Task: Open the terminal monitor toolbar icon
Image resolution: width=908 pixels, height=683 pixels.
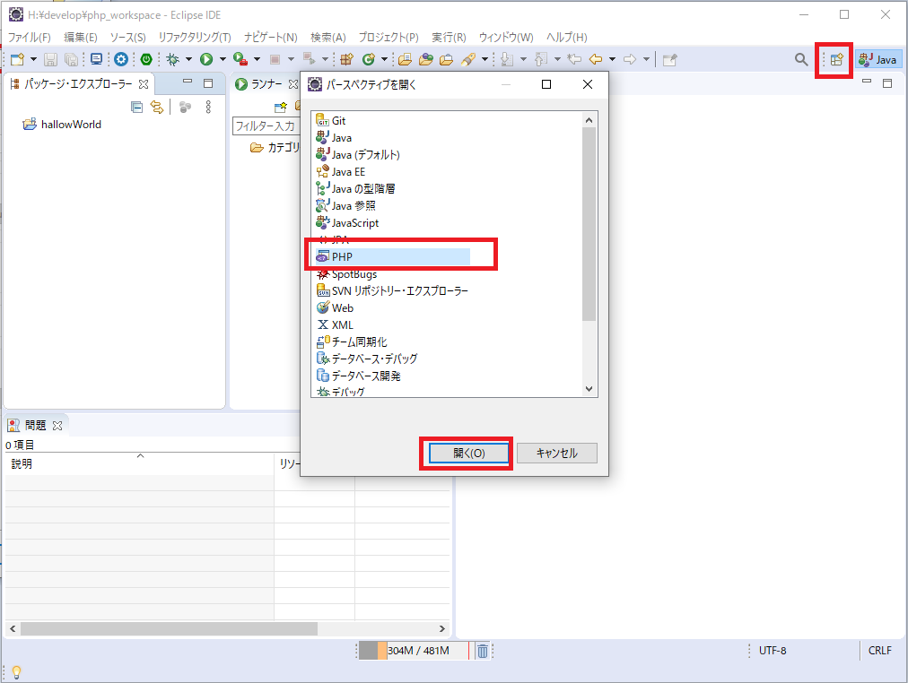Action: (97, 59)
